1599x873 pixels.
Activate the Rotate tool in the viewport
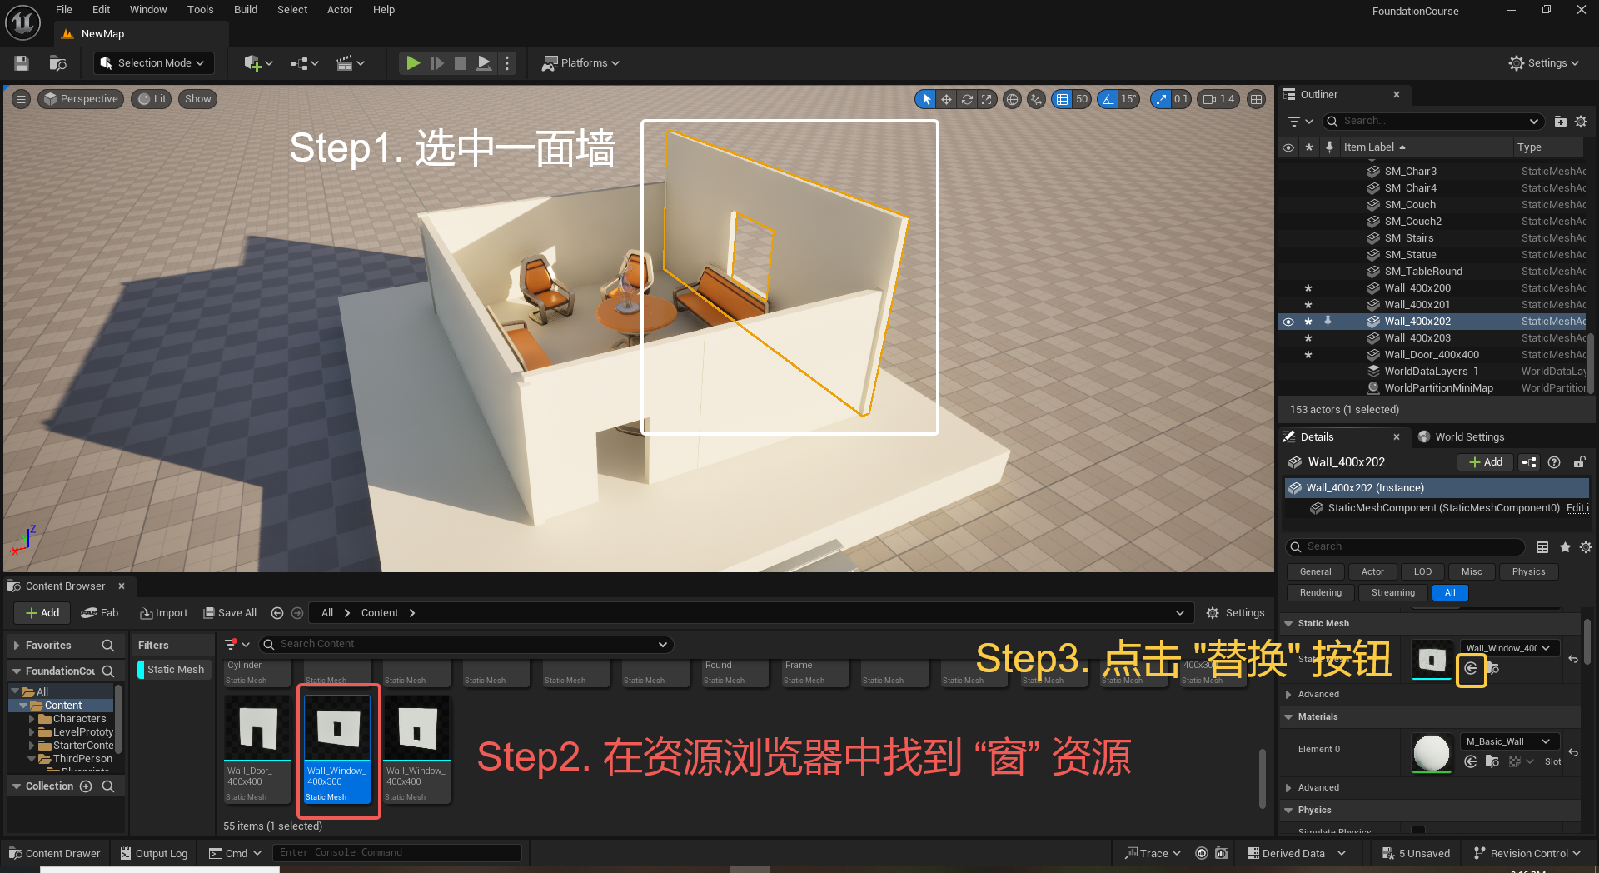point(967,99)
